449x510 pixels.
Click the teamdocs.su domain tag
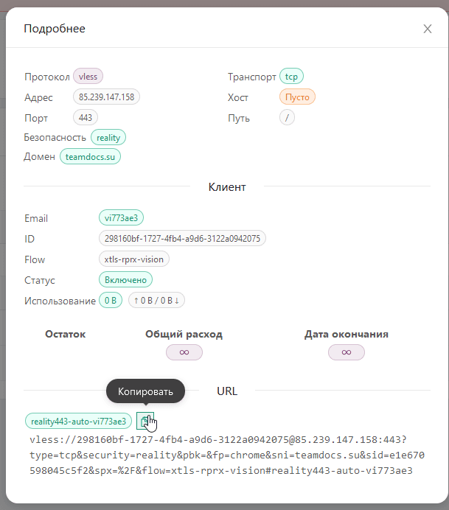[x=91, y=157]
